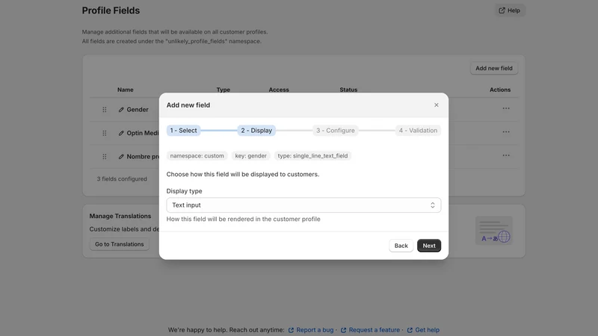Click the Profile Fields page title
This screenshot has width=598, height=336.
(x=111, y=10)
